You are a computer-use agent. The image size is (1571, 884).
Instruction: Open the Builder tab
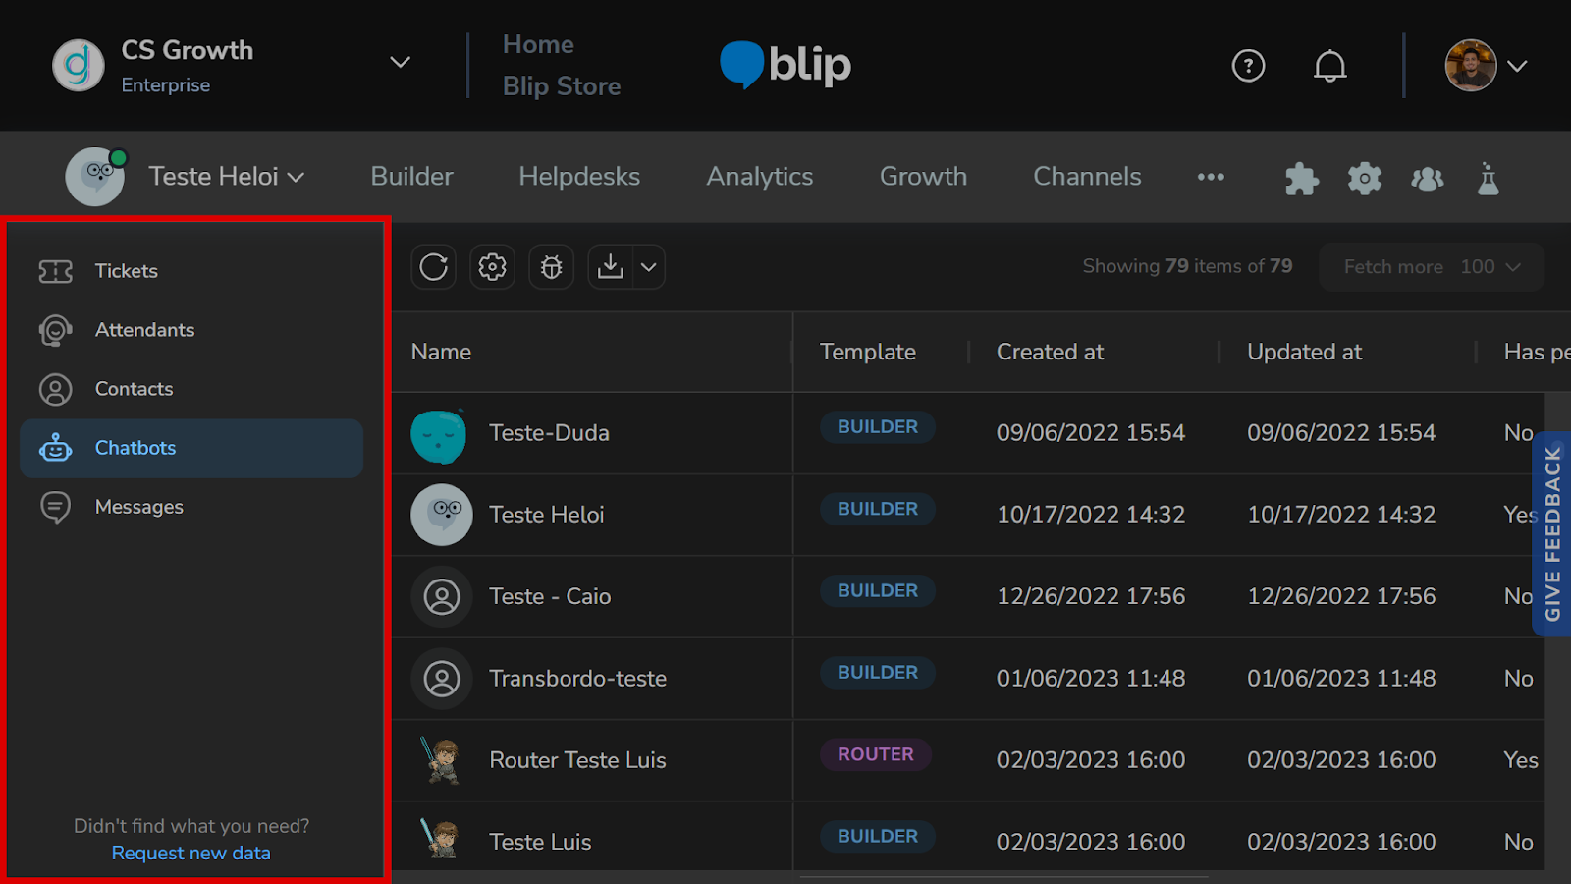(411, 177)
